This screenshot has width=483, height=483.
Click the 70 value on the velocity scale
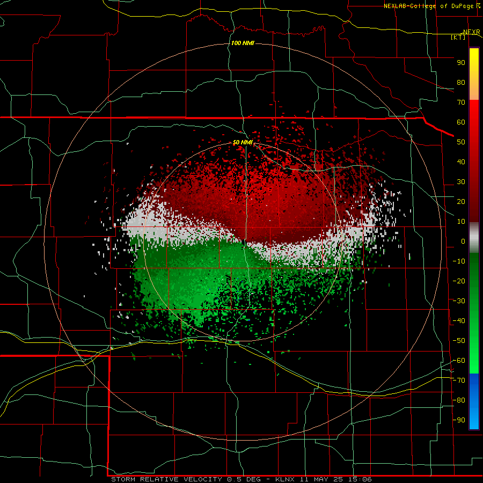point(461,103)
